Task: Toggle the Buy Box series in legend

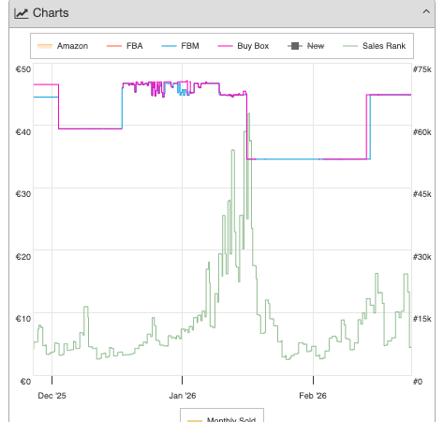Action: coord(244,46)
